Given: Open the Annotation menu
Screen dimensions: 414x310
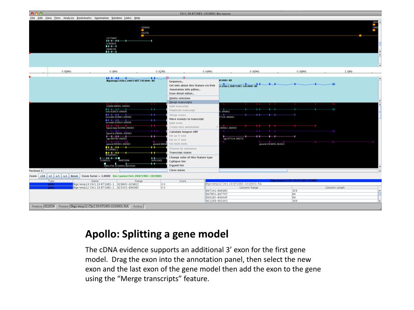Looking at the screenshot, I should [101, 18].
